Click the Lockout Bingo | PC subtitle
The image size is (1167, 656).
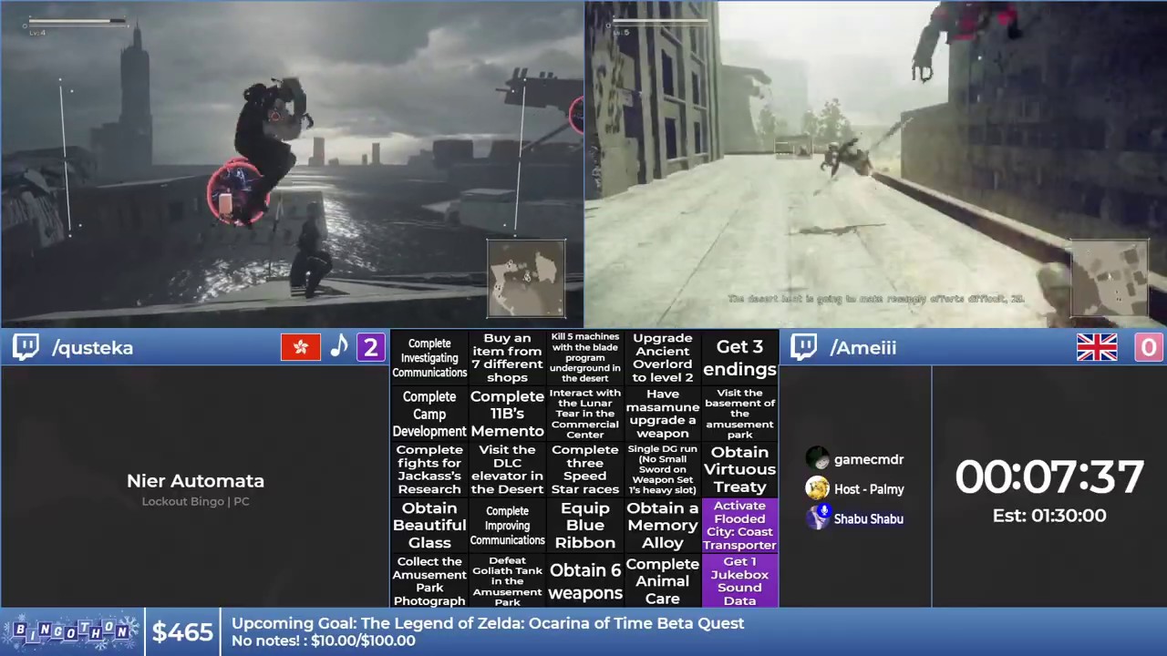coord(195,502)
